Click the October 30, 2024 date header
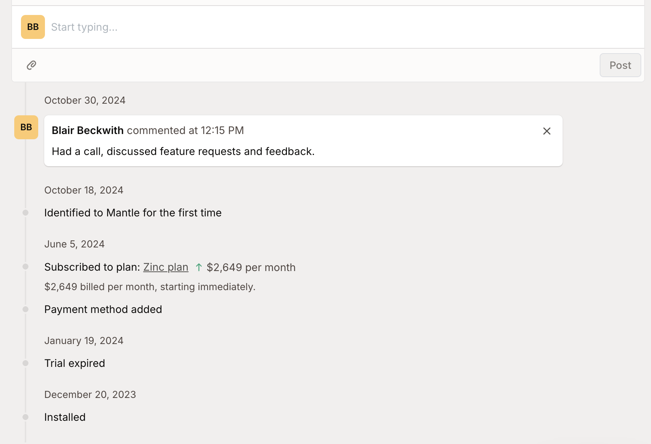Viewport: 651px width, 444px height. coord(85,100)
